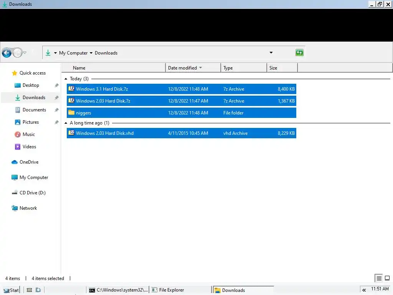
Task: Switch to details view in the status bar
Action: 379,278
